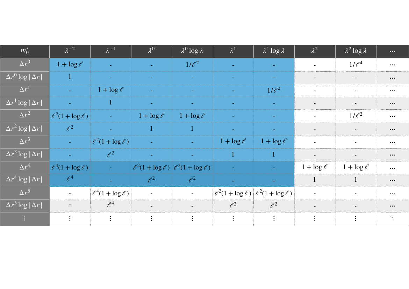Viewport: 409px width, 289px height.
Task: Select the Δr⁰ row header
Action: (25, 64)
